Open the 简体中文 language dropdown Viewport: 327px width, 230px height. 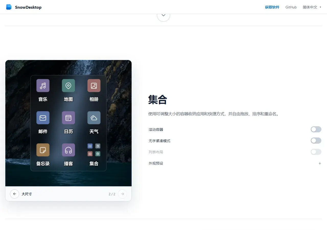(312, 7)
